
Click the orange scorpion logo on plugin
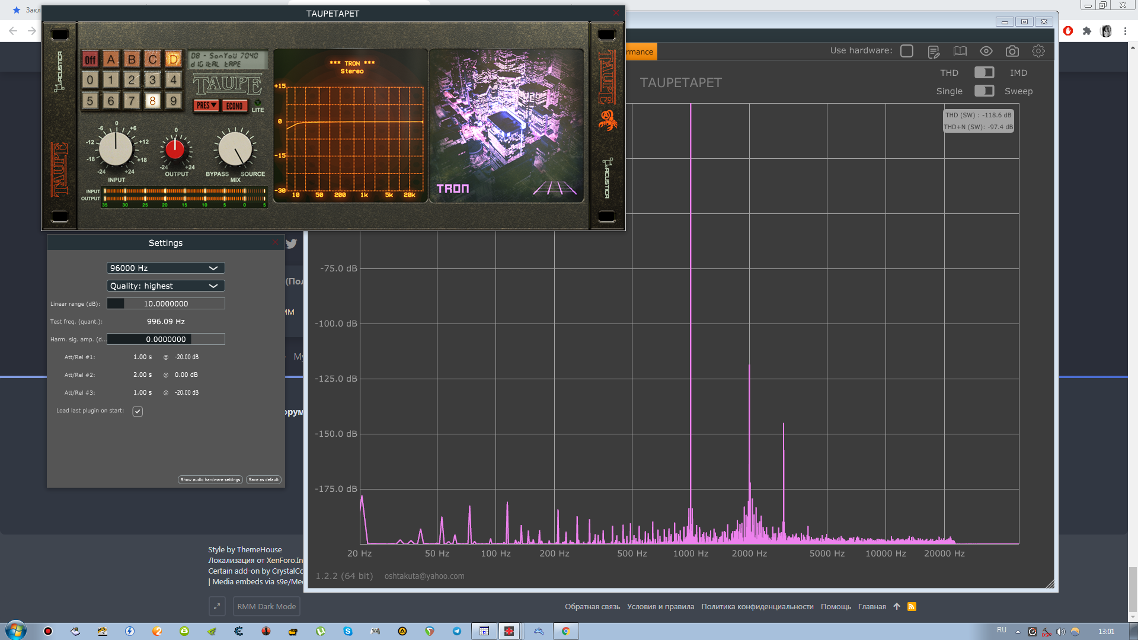[608, 120]
